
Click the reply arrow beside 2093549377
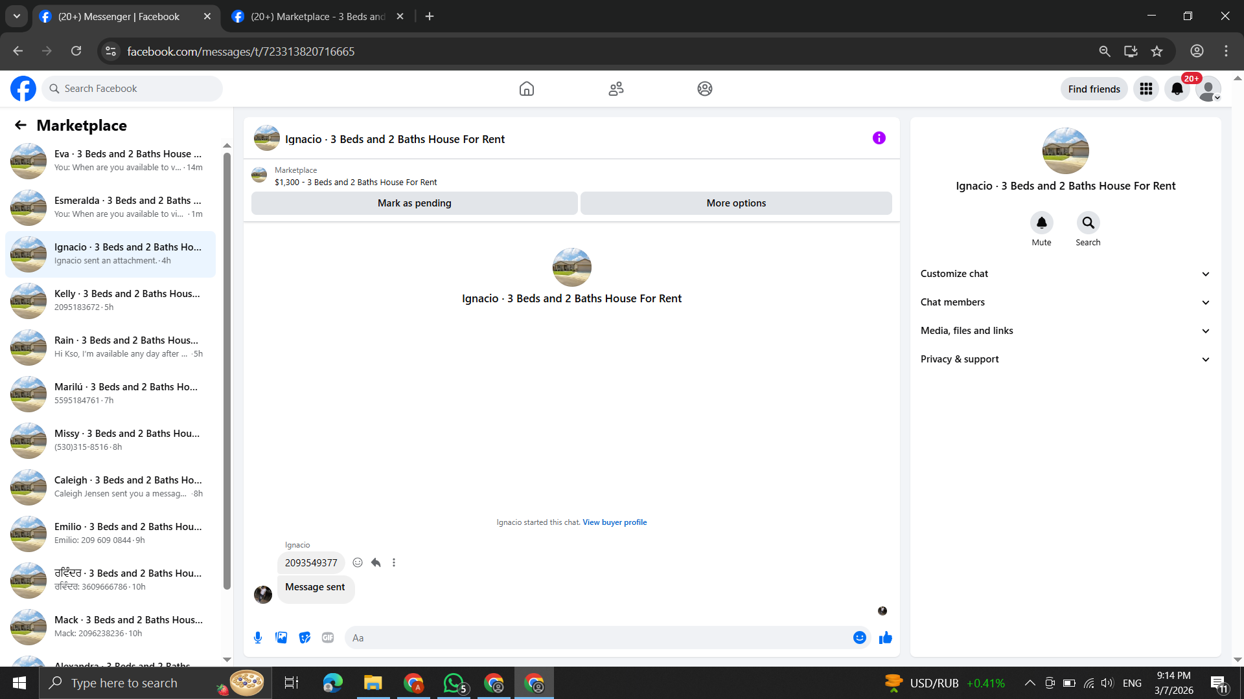[x=376, y=562]
